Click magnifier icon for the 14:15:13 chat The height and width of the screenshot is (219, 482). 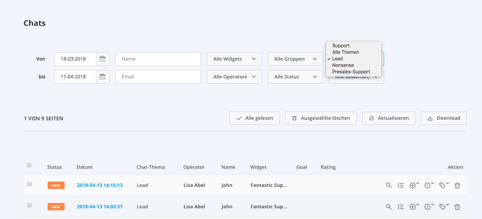[389, 185]
